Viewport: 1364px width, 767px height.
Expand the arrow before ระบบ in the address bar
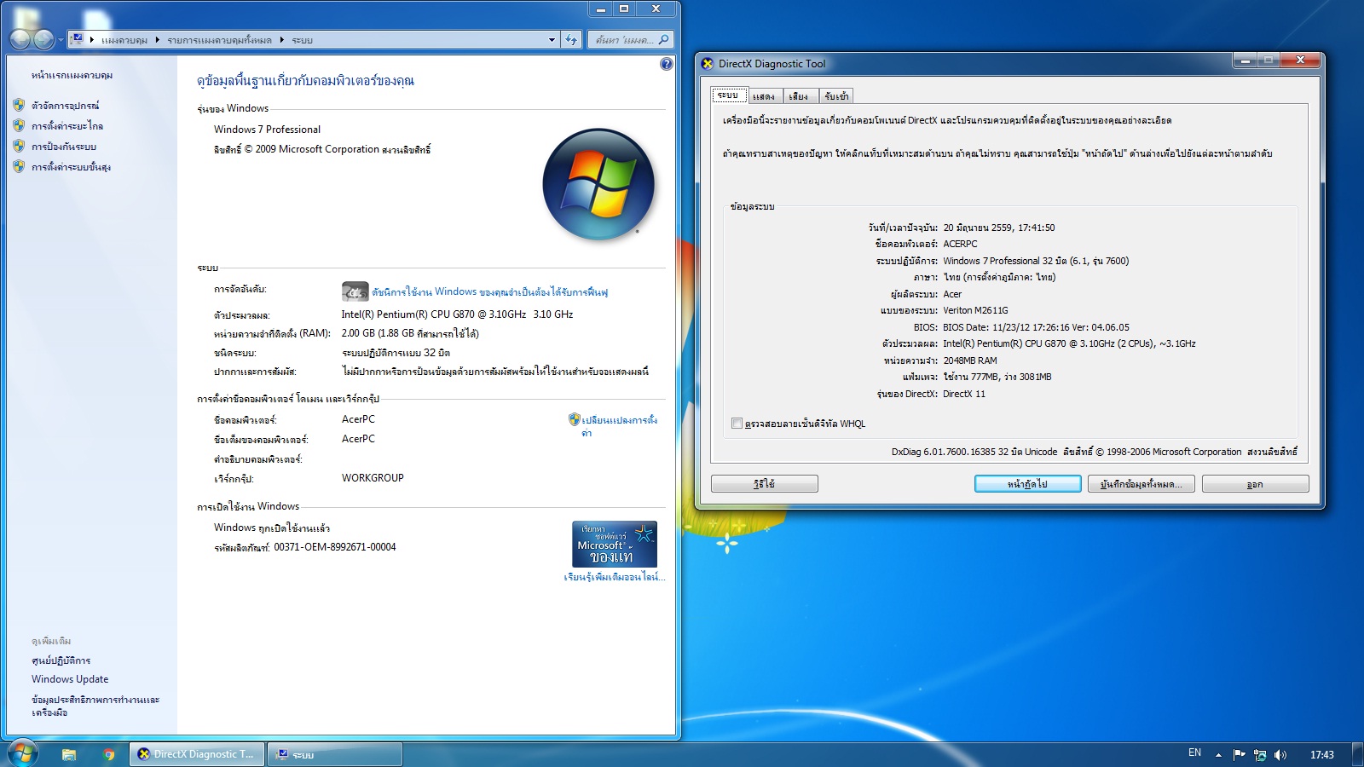[x=281, y=40]
